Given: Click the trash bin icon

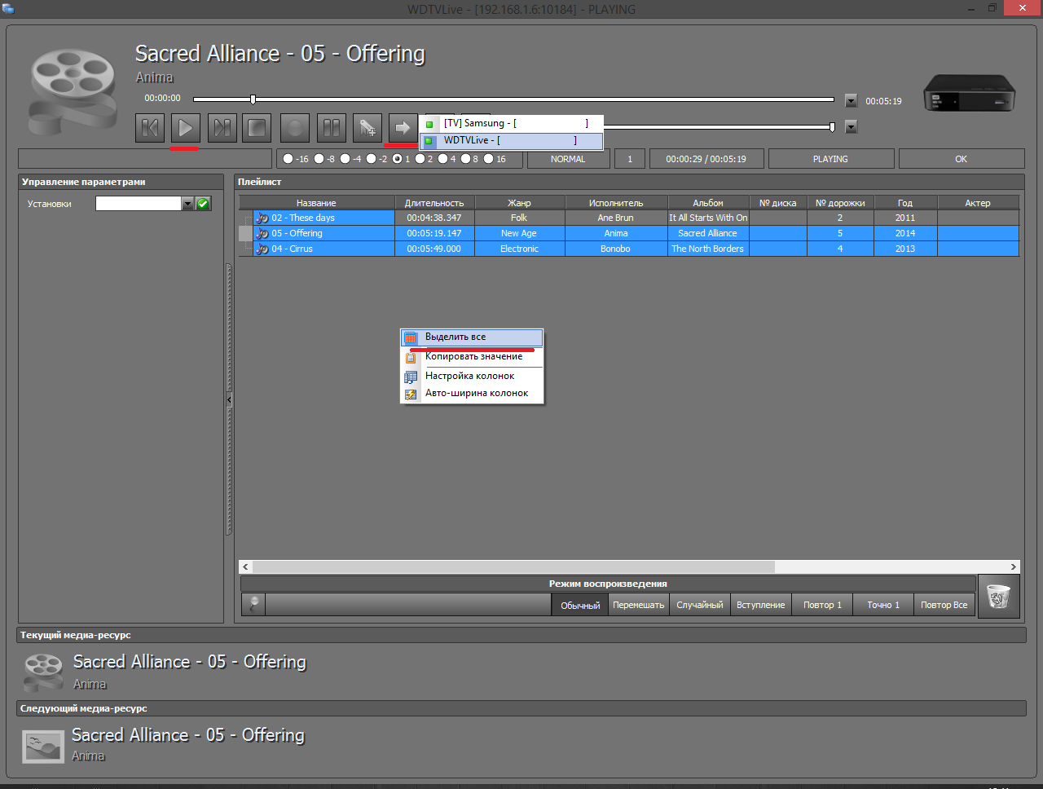Looking at the screenshot, I should (998, 597).
